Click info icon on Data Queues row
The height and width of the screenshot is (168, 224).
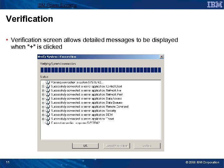click(48, 102)
